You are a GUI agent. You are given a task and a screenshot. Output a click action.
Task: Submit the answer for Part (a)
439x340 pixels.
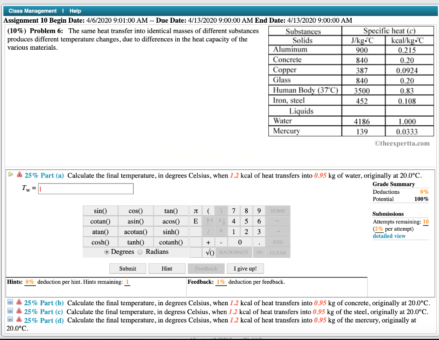coord(127,268)
